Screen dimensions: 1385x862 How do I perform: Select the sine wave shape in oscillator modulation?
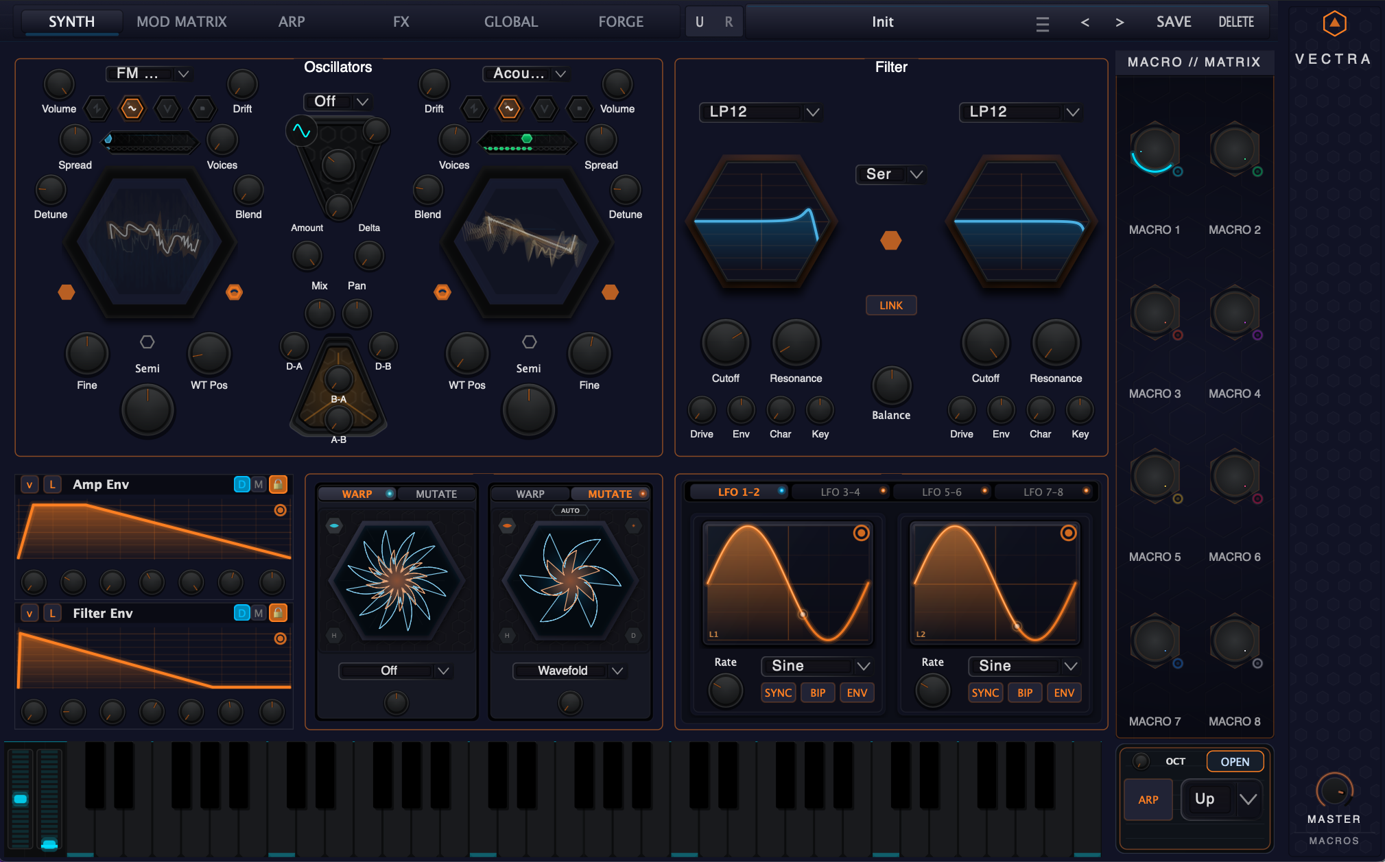[302, 130]
